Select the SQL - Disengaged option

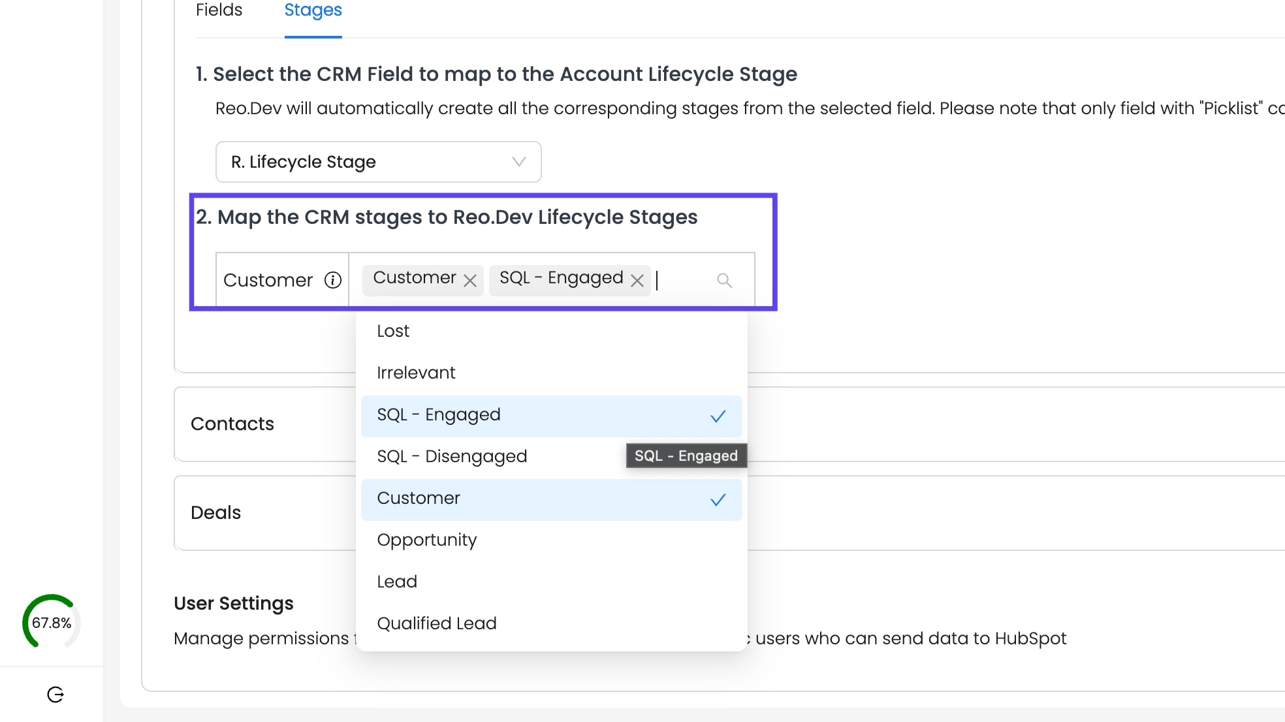452,456
